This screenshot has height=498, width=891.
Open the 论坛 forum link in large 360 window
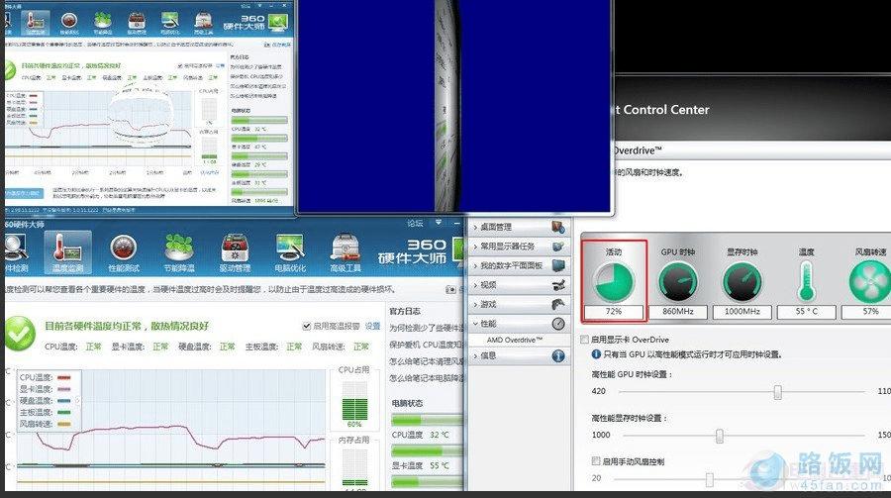(x=415, y=224)
